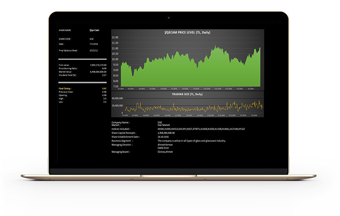Screen dimensions: 340x216
Task: Click the 'Final Balance Sheet' label
Action: pyautogui.click(x=68, y=50)
